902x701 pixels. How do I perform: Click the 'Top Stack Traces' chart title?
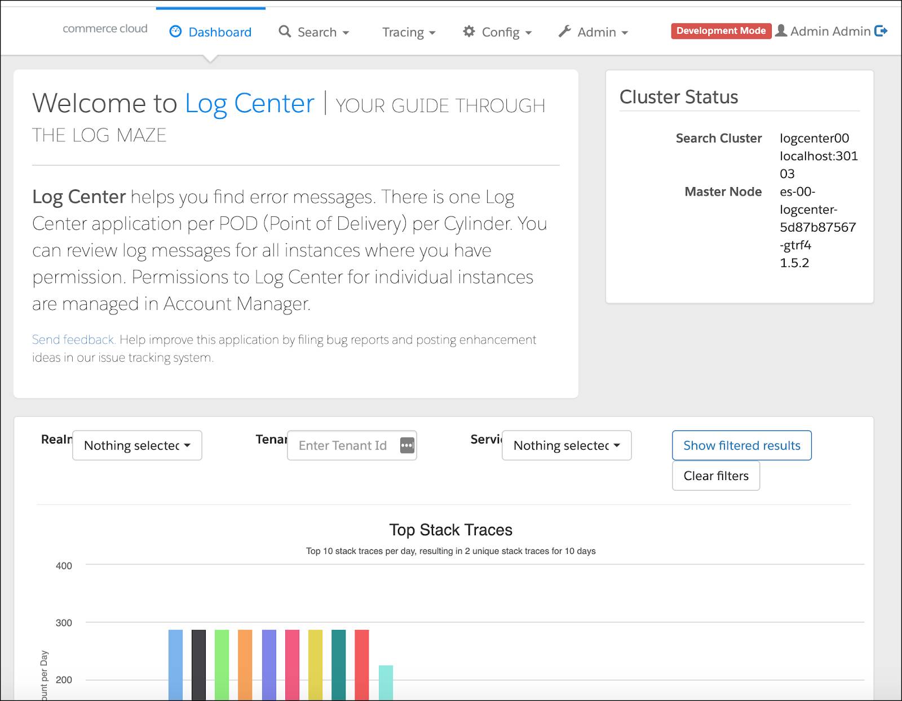(x=450, y=530)
